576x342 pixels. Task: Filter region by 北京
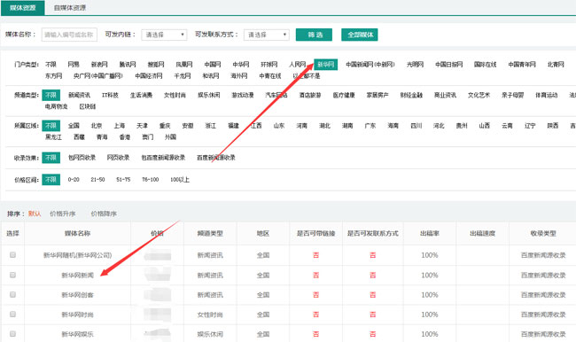(97, 125)
